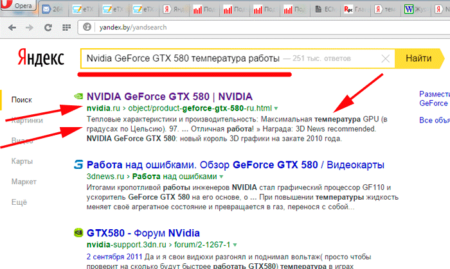Expand dropdown arrow after Работа над ошибками breadcrumb
The height and width of the screenshot is (269, 450).
tap(221, 177)
